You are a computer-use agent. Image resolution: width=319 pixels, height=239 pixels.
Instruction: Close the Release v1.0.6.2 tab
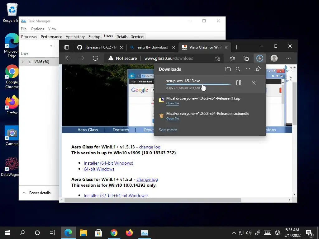click(121, 47)
